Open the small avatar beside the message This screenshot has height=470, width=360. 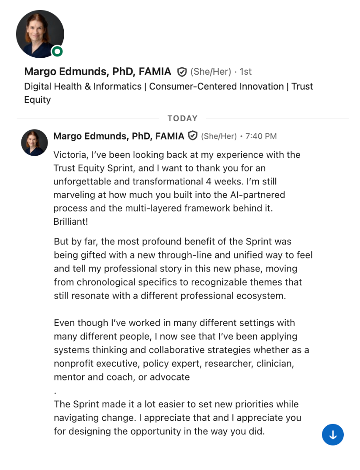35,143
